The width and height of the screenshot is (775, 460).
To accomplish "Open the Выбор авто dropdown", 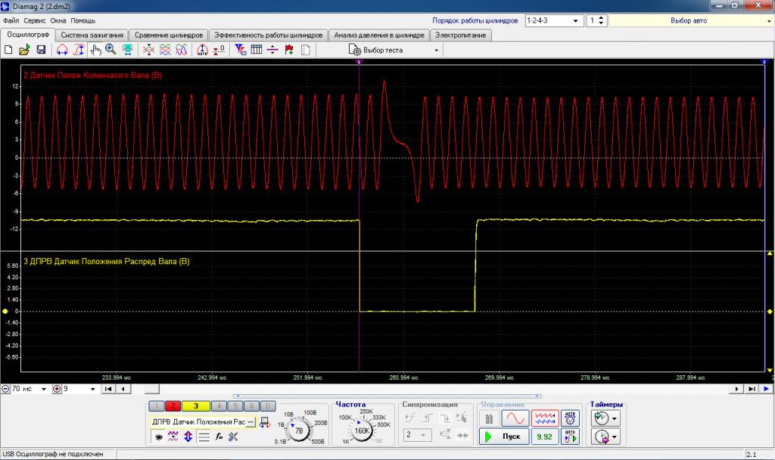I will [692, 20].
